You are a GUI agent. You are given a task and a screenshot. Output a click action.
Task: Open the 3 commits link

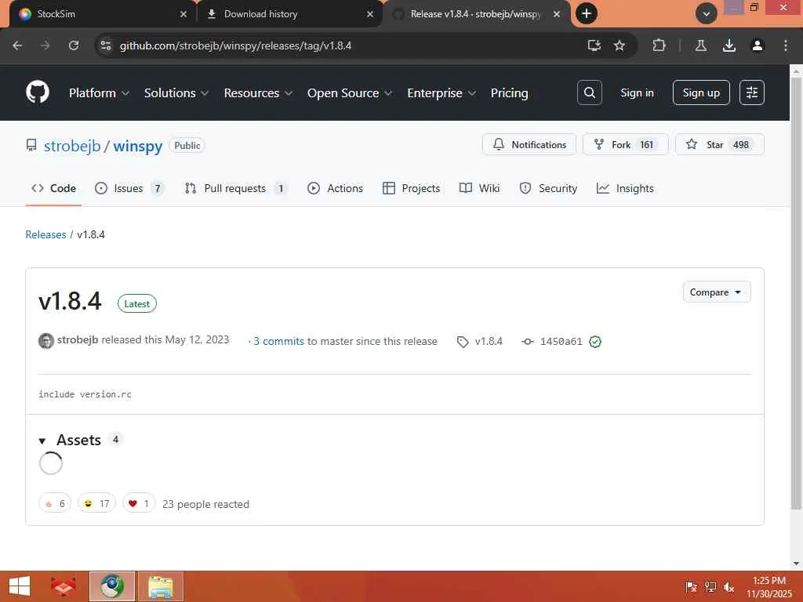(x=278, y=341)
